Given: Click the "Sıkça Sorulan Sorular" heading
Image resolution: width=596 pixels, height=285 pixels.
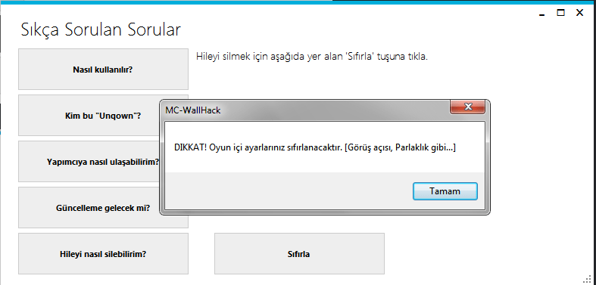Looking at the screenshot, I should (101, 30).
